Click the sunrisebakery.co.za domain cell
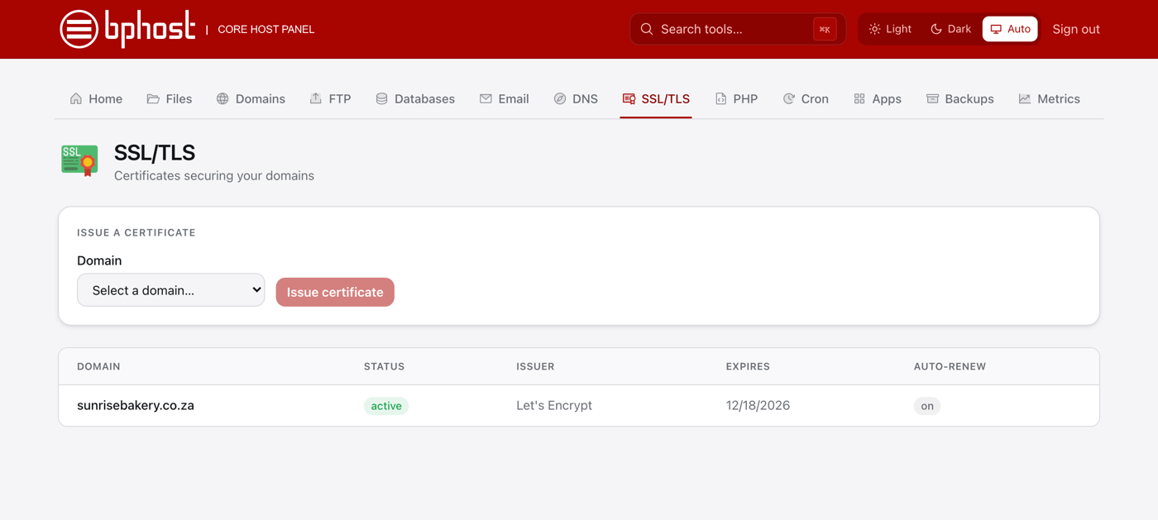 click(136, 405)
